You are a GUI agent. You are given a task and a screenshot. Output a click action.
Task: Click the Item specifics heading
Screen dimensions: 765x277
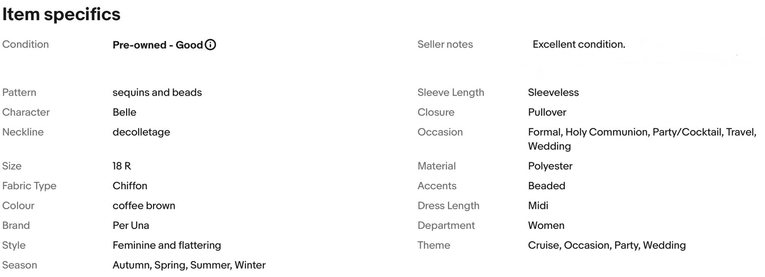(x=61, y=14)
